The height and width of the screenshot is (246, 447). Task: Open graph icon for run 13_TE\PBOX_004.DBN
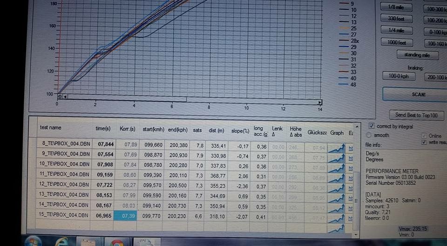point(336,196)
